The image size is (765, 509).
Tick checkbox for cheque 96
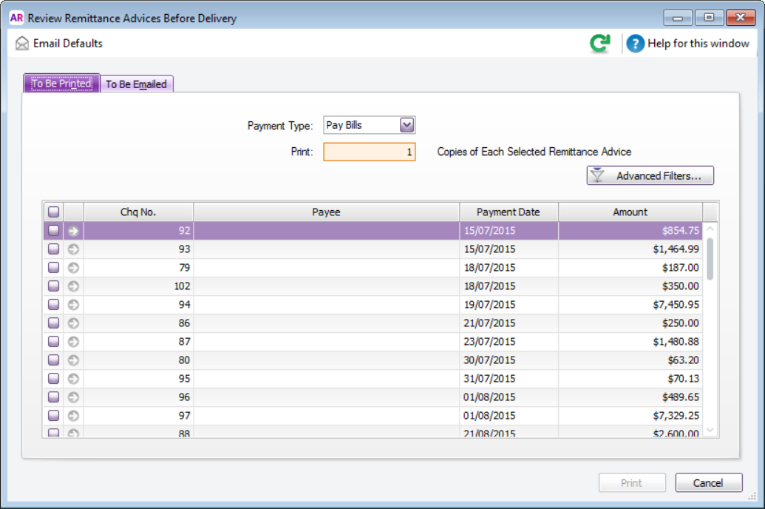coord(54,397)
